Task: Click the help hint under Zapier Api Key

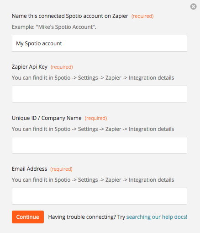Action: click(x=93, y=78)
